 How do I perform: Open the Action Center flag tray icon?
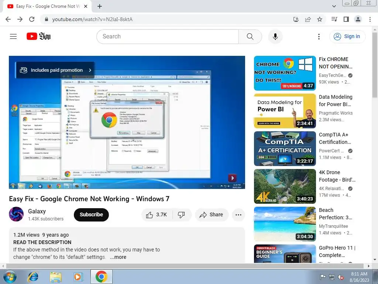coord(323,277)
